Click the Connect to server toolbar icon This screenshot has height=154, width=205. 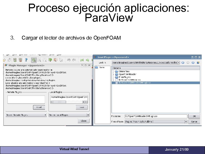[x=15, y=60]
